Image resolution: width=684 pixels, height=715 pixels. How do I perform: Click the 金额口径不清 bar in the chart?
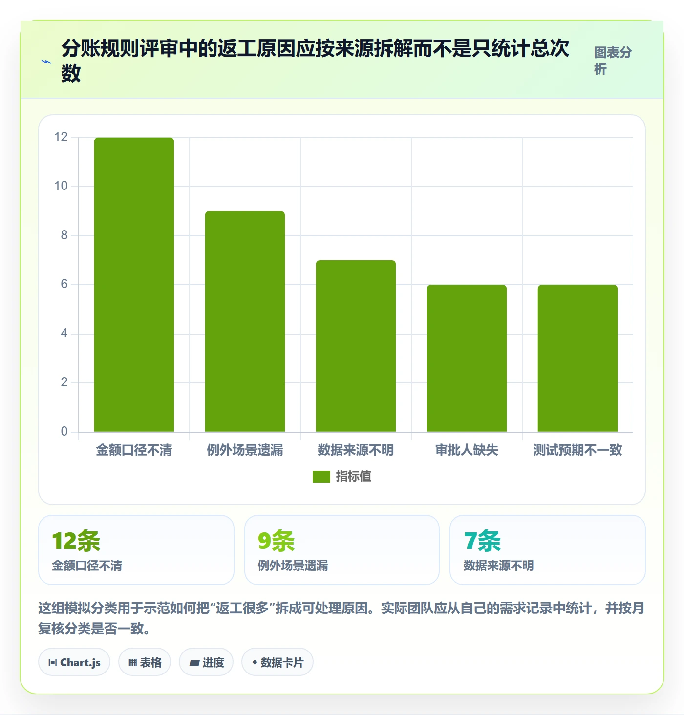tap(134, 285)
